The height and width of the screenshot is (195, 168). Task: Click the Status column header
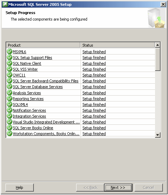pyautogui.click(x=117, y=45)
